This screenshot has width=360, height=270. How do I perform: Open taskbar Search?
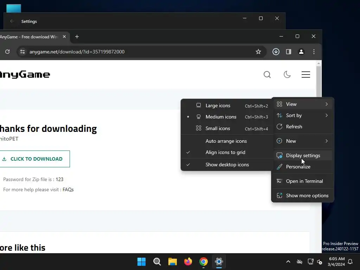coord(157,262)
